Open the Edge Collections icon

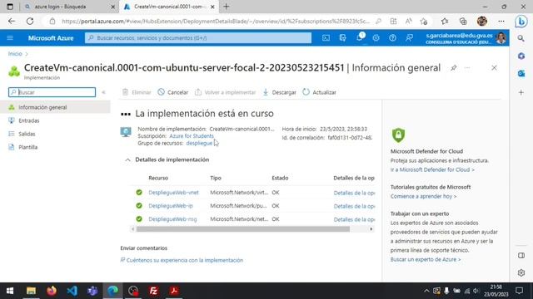[463, 22]
